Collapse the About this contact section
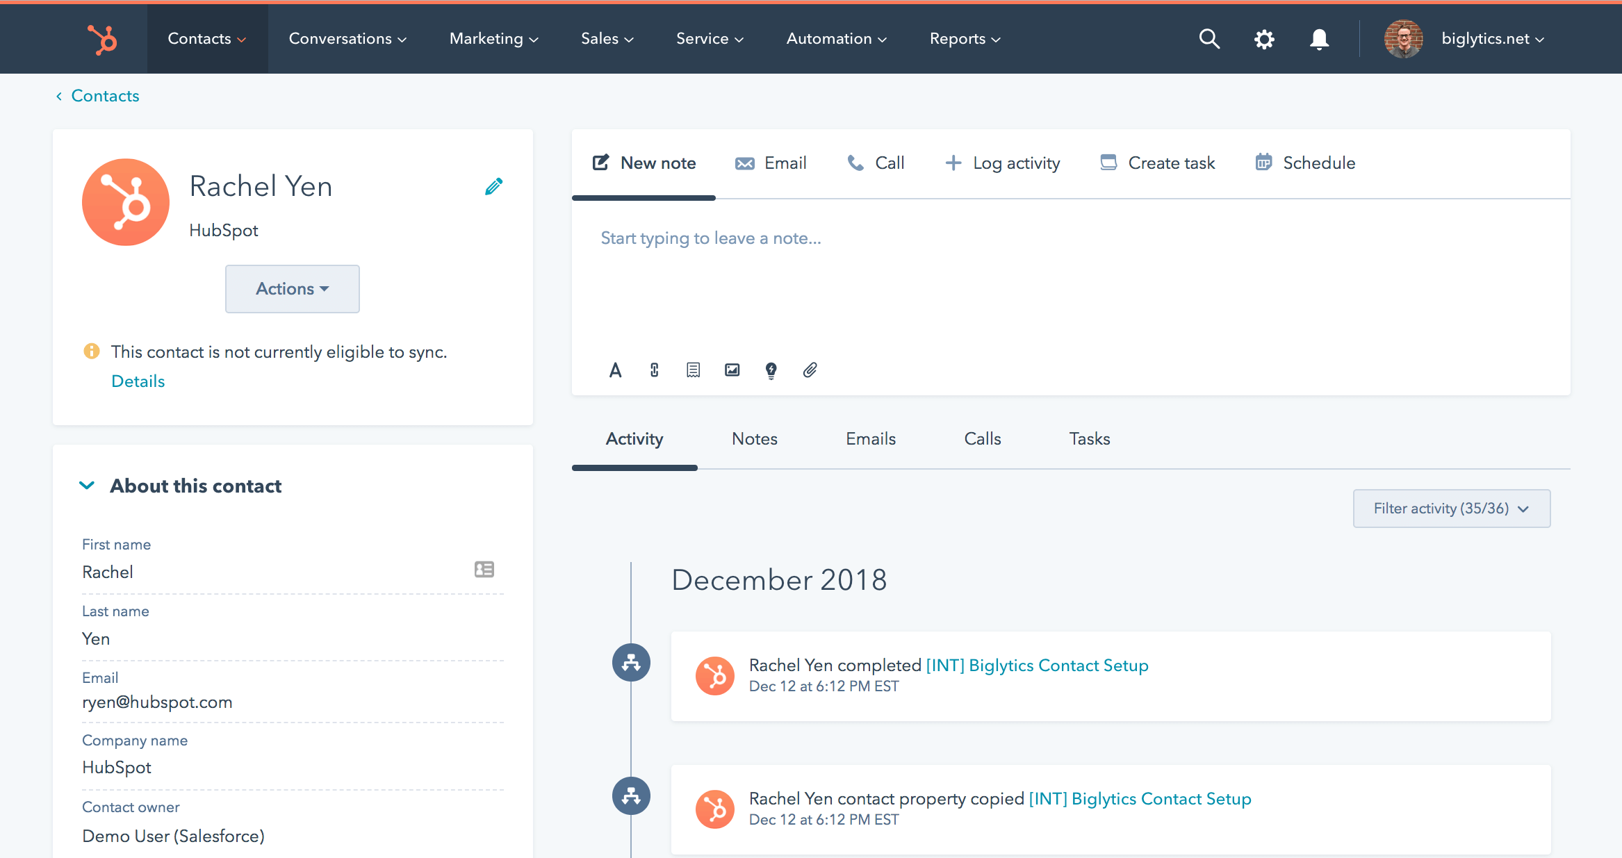1622x858 pixels. click(x=88, y=485)
